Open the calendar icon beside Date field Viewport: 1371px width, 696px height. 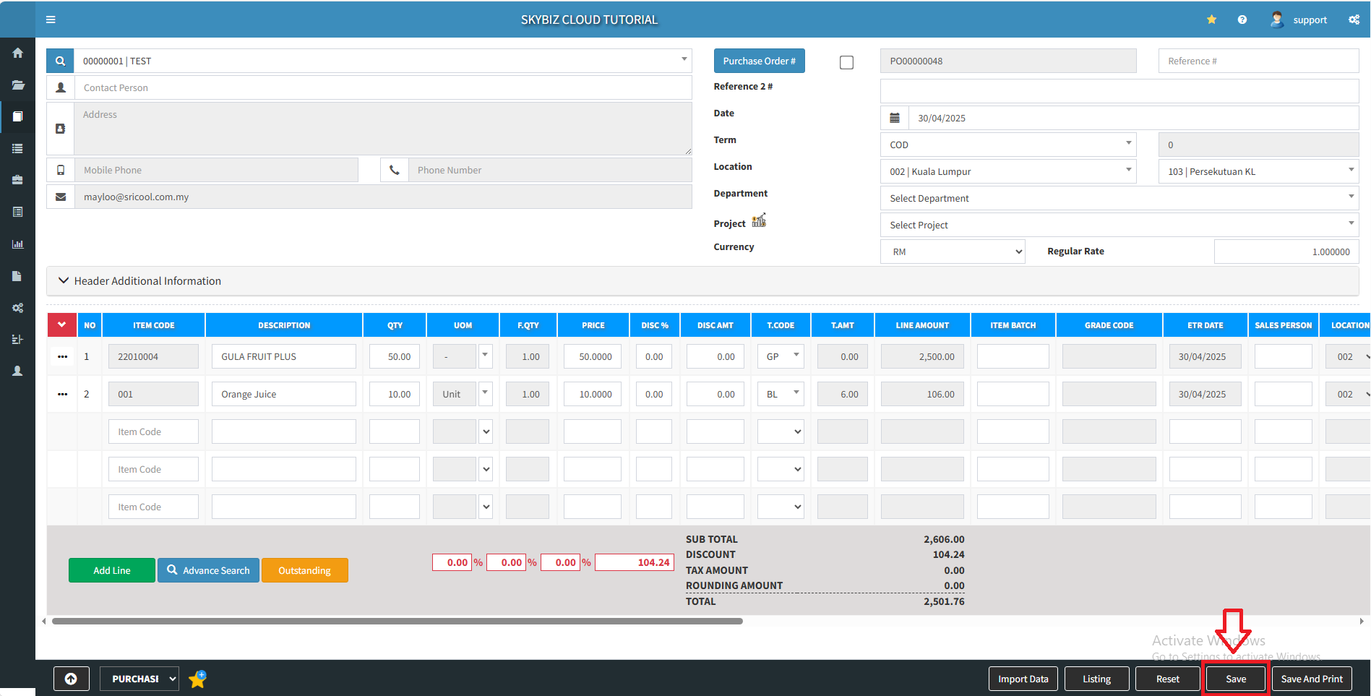(895, 118)
